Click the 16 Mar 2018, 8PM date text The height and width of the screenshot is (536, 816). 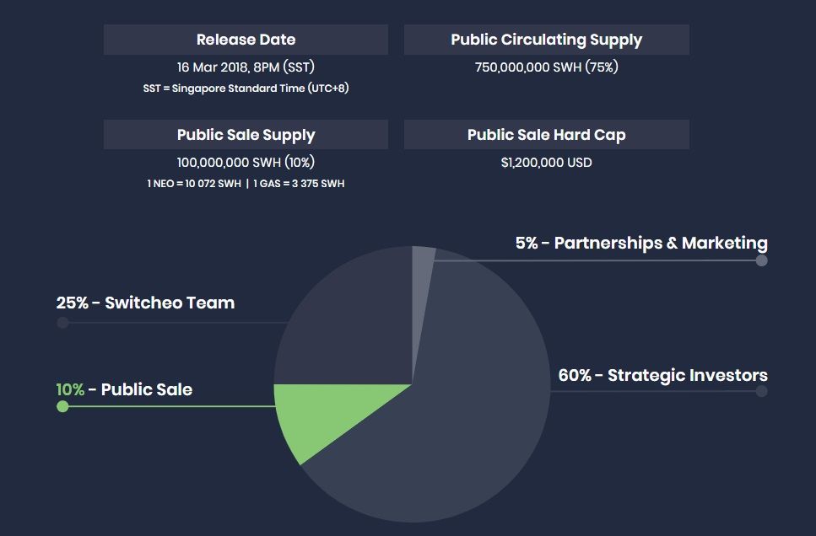pos(246,67)
